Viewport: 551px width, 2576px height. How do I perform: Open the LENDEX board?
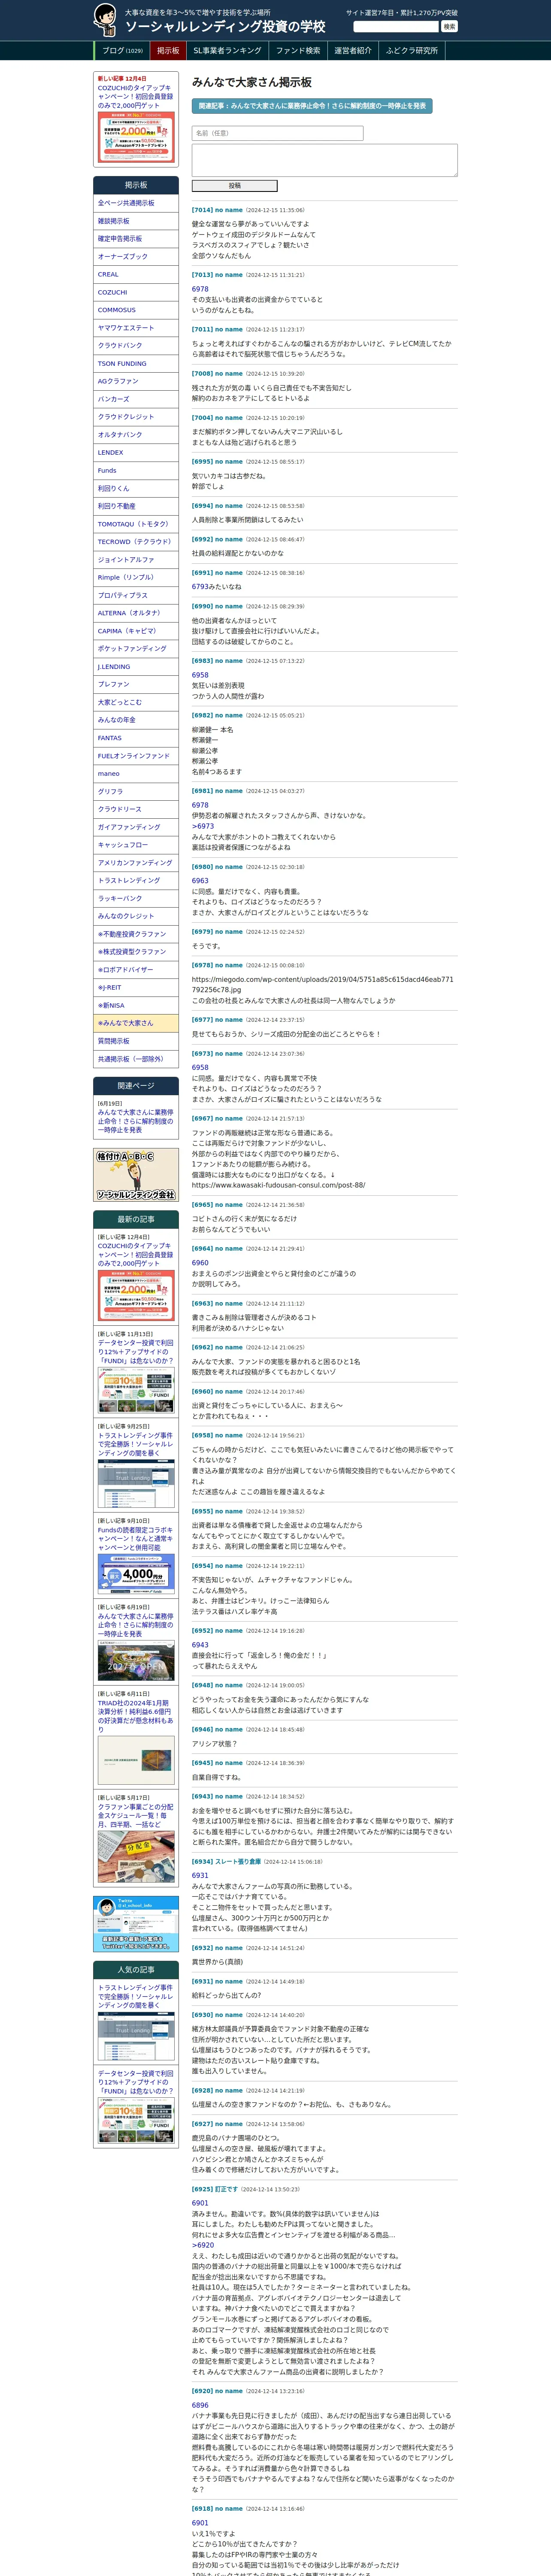(136, 453)
